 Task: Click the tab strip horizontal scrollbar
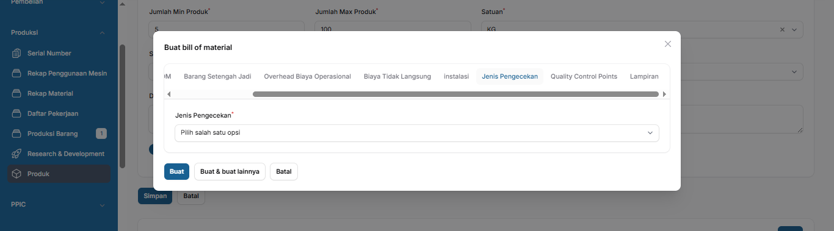[455, 94]
